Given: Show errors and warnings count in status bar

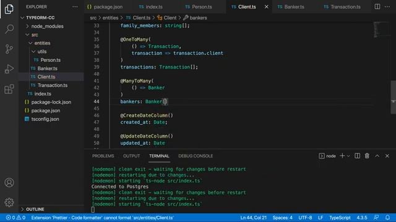Looking at the screenshot, I should tap(15, 218).
